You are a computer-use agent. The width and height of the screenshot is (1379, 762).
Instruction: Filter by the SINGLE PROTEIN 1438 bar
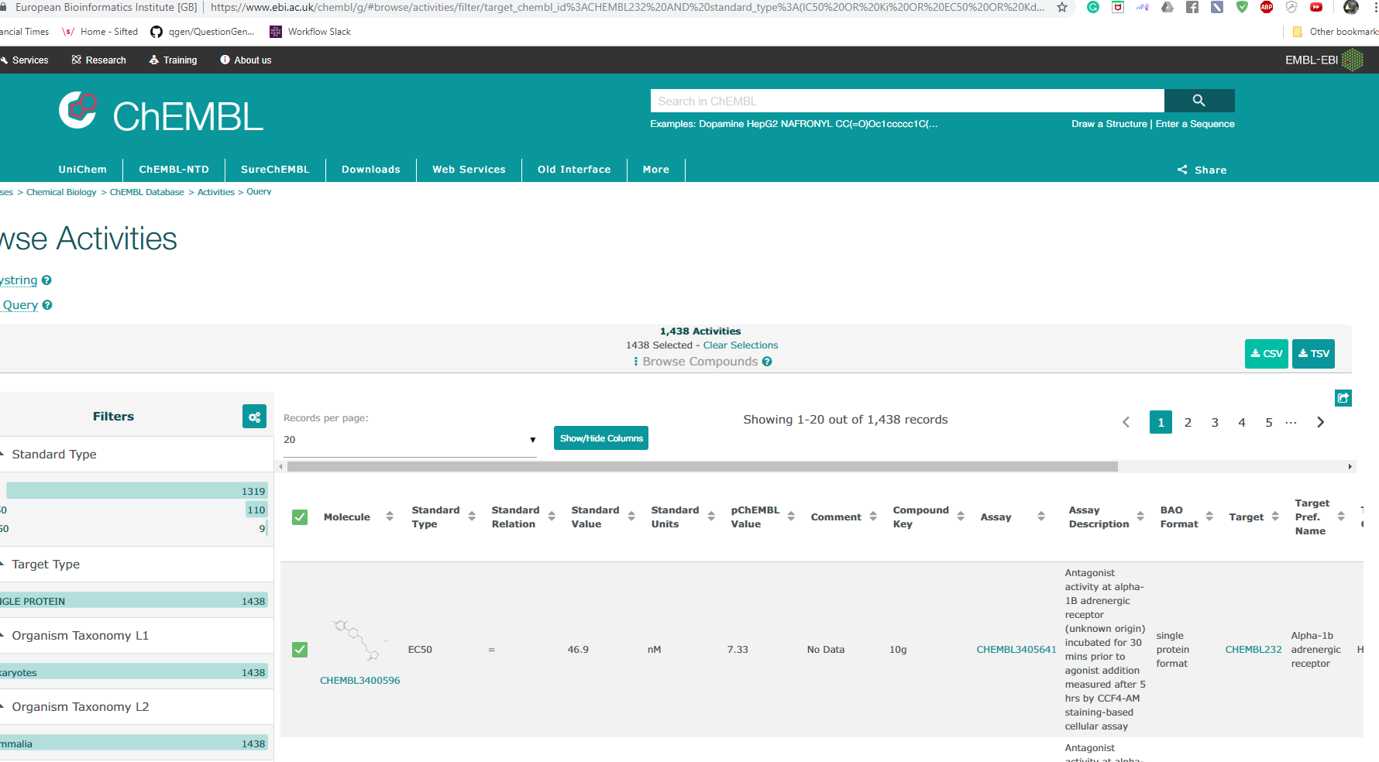click(x=134, y=601)
